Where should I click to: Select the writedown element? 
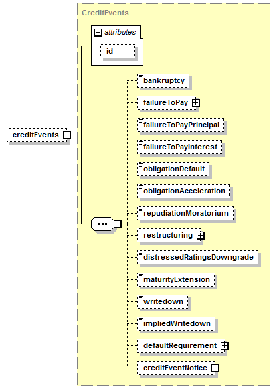(x=163, y=302)
